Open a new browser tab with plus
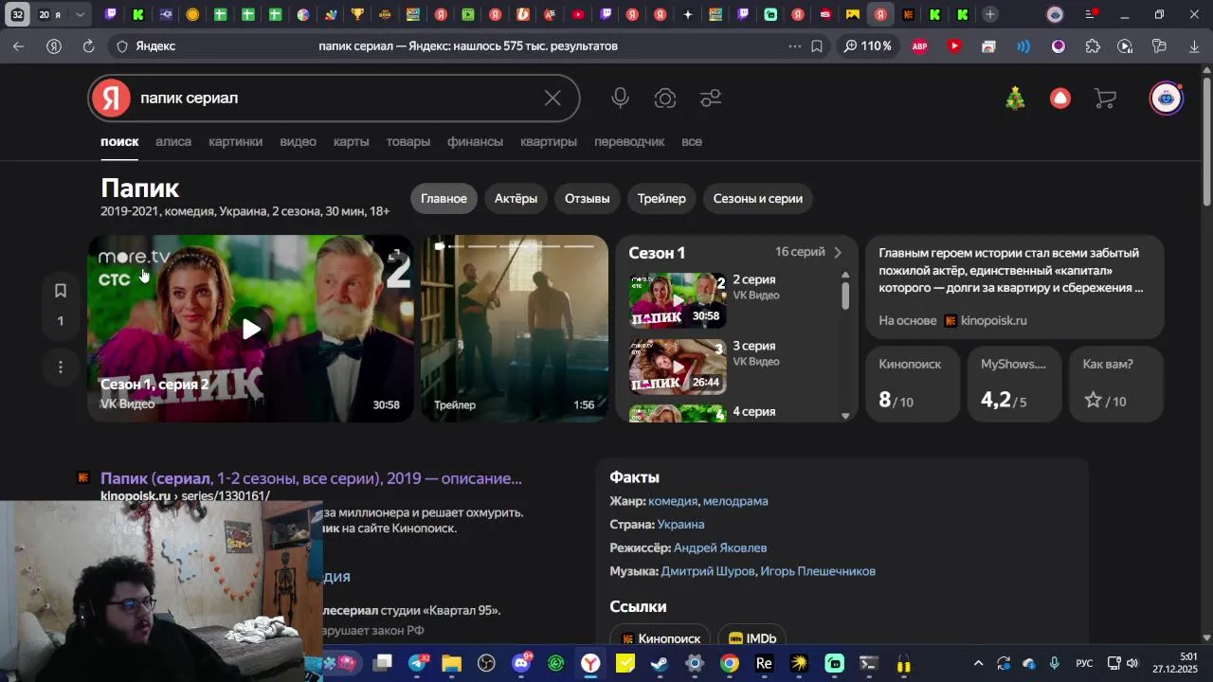The height and width of the screenshot is (682, 1213). click(x=990, y=14)
